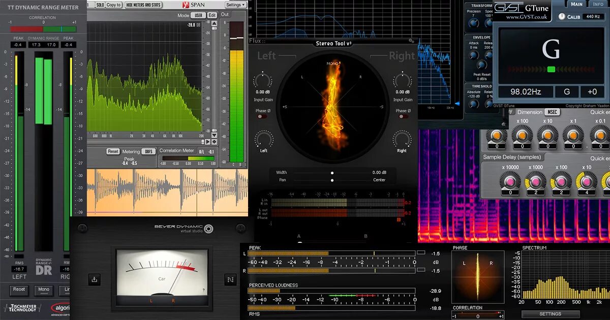Click the GTune Calib knob
This screenshot has width=610, height=320.
562,16
